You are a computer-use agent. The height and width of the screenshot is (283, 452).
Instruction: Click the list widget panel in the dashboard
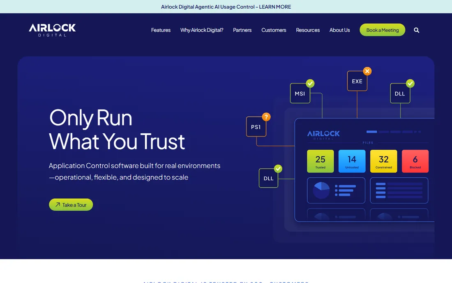(399, 190)
